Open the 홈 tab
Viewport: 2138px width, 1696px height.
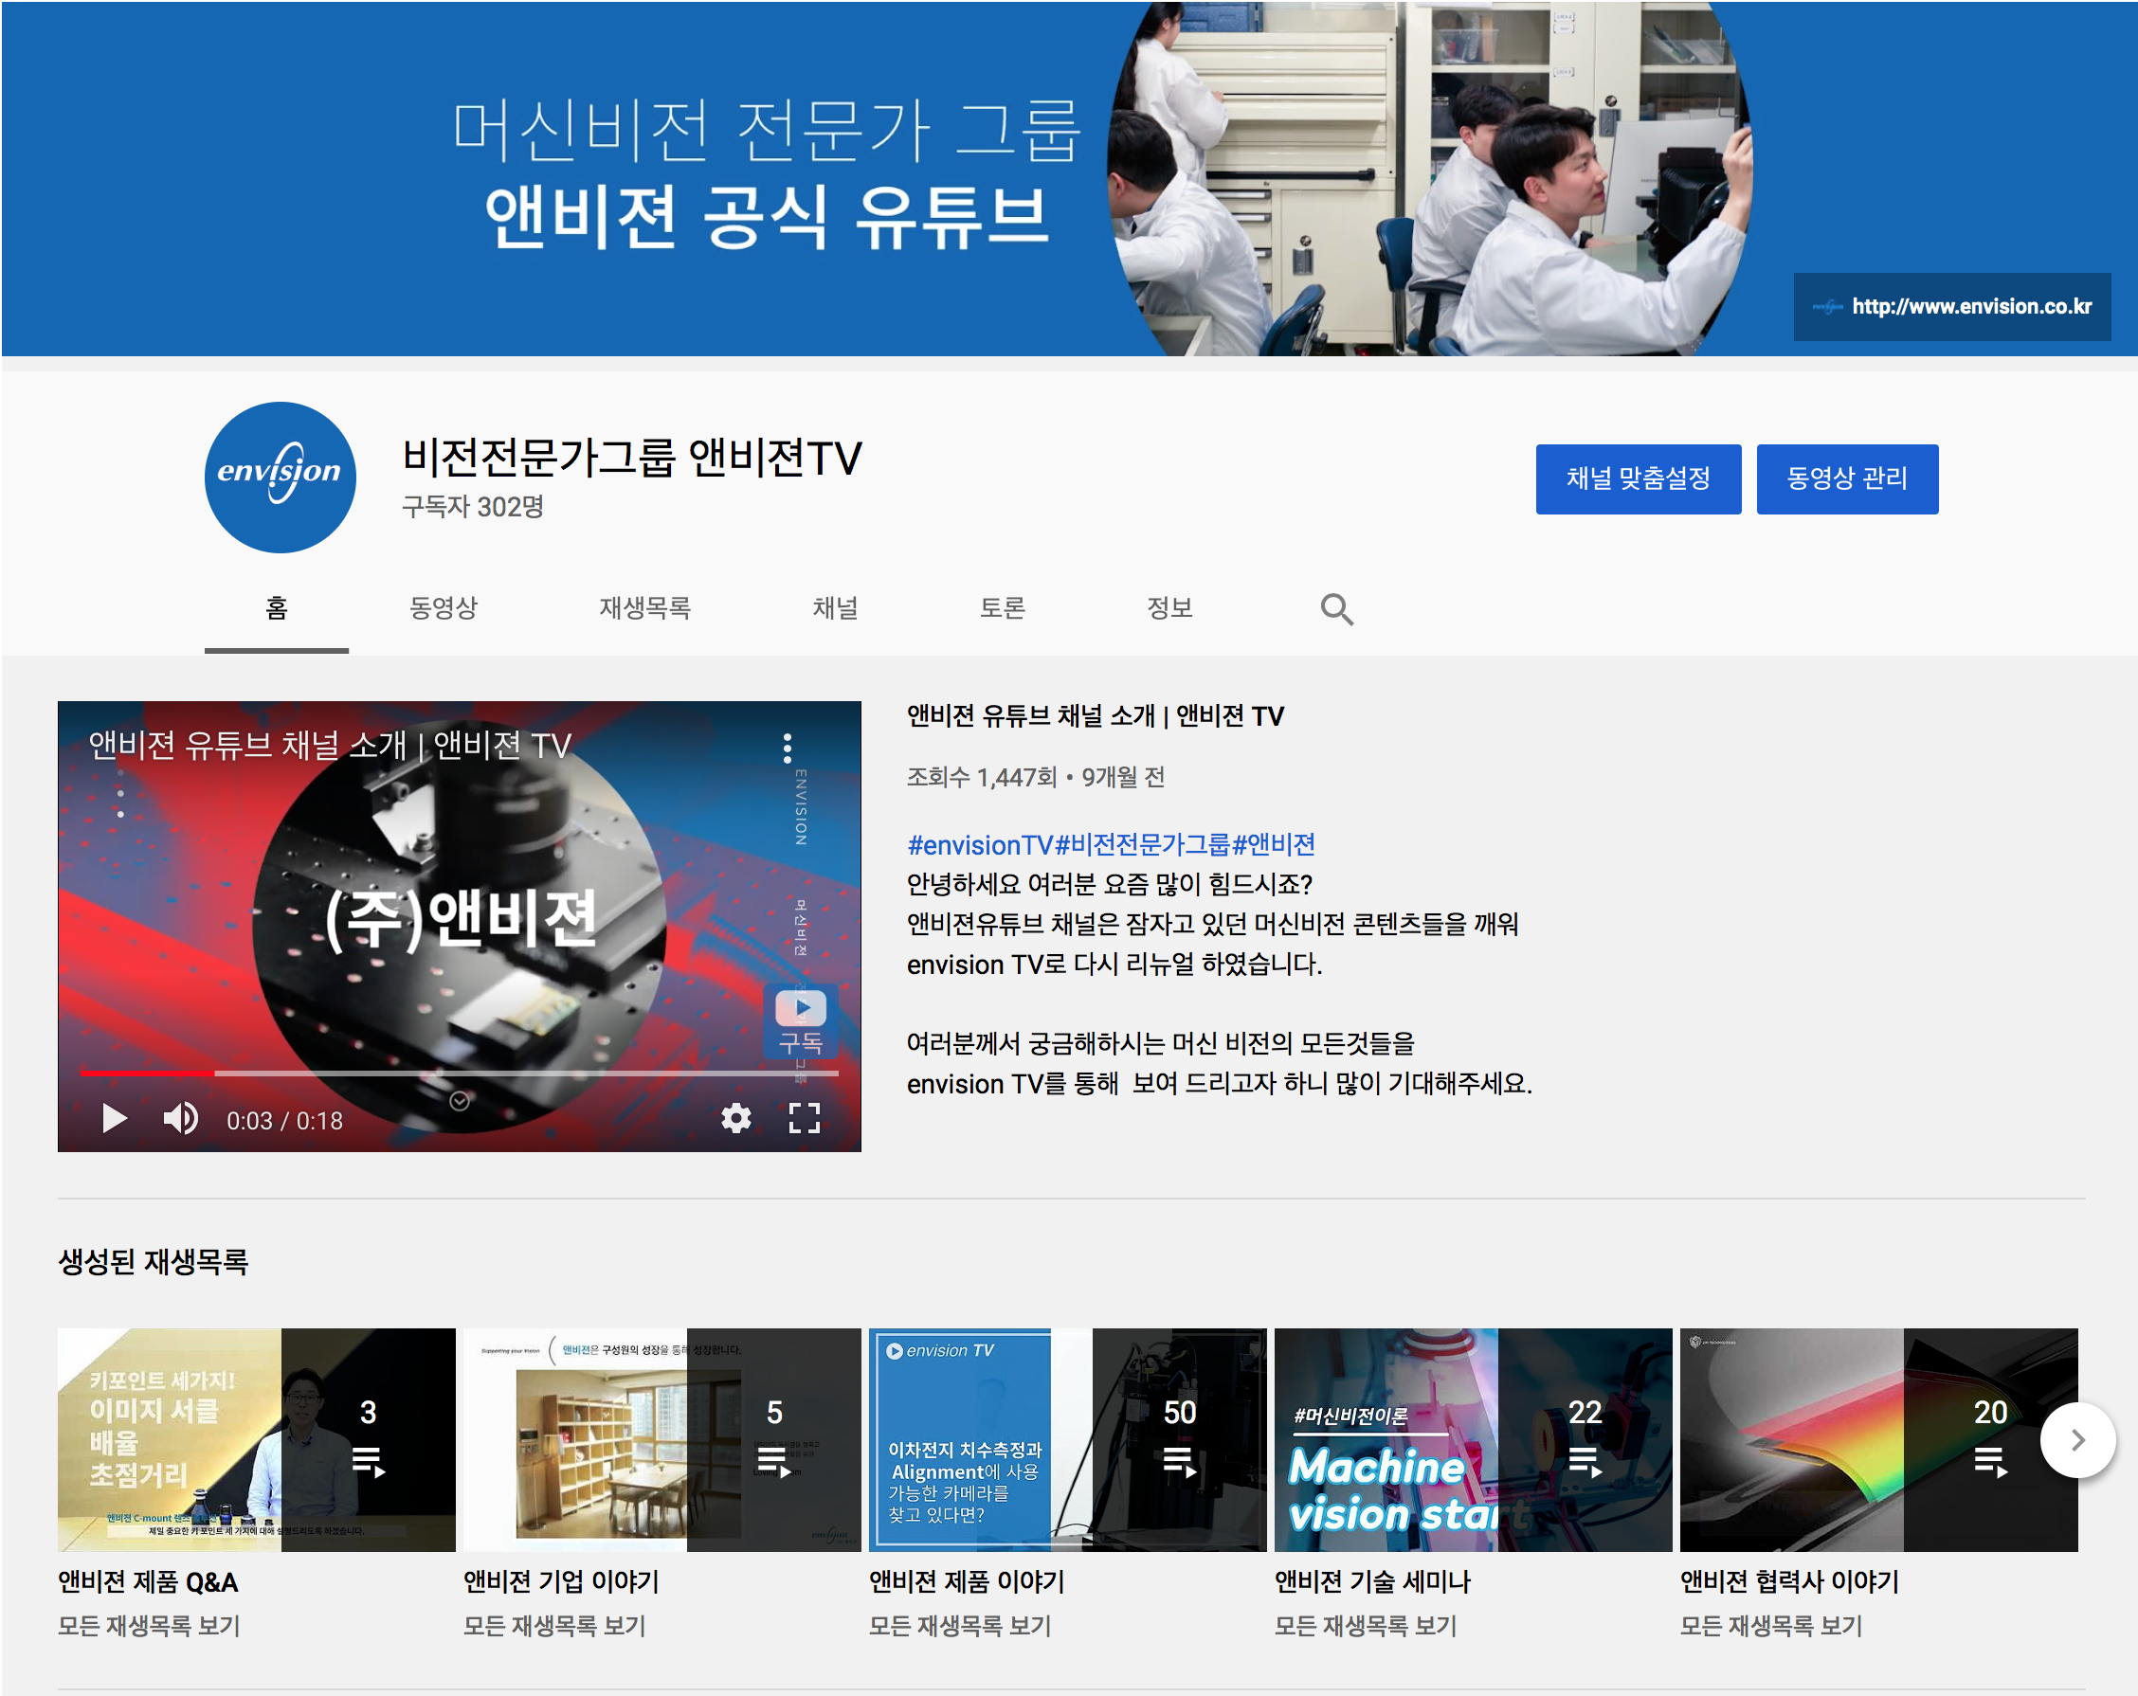(277, 607)
